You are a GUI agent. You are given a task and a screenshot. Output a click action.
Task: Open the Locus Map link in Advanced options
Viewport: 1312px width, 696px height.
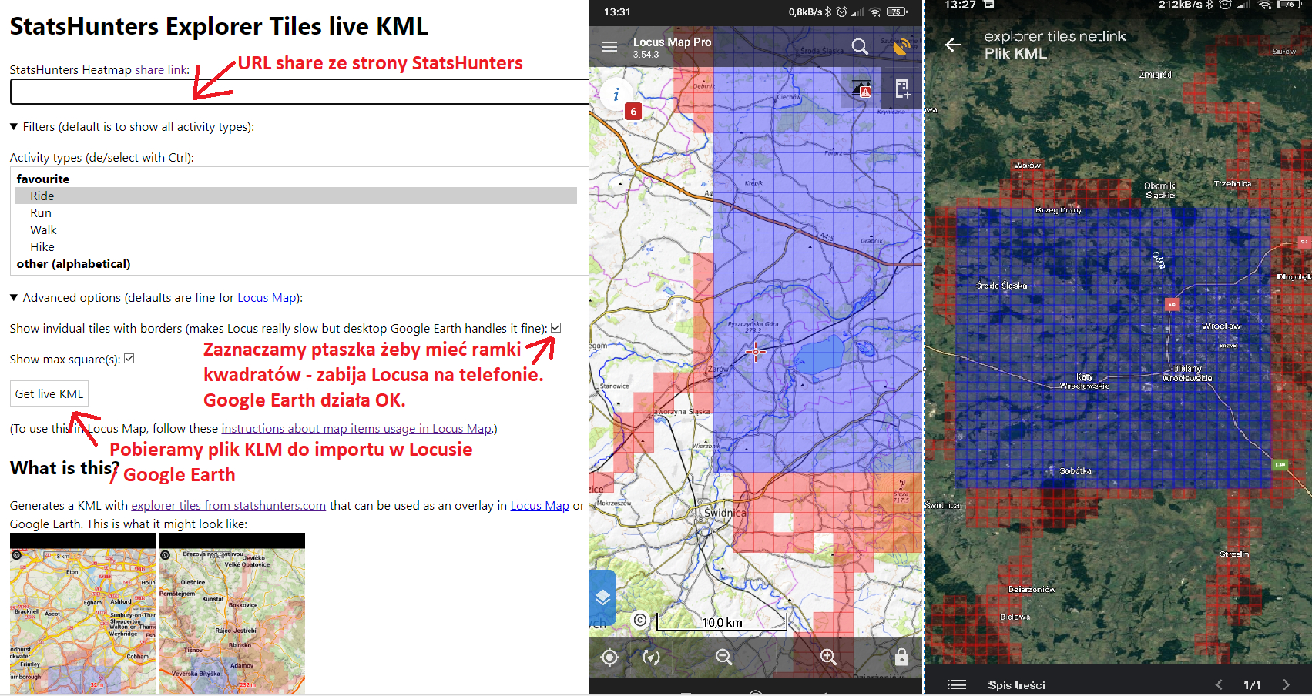(x=267, y=297)
